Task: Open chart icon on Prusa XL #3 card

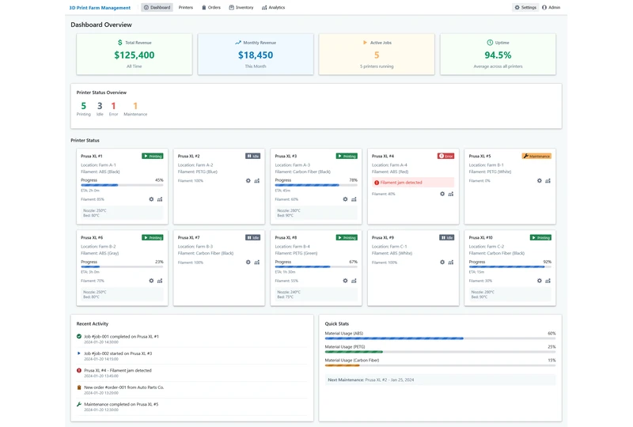Action: pos(354,199)
